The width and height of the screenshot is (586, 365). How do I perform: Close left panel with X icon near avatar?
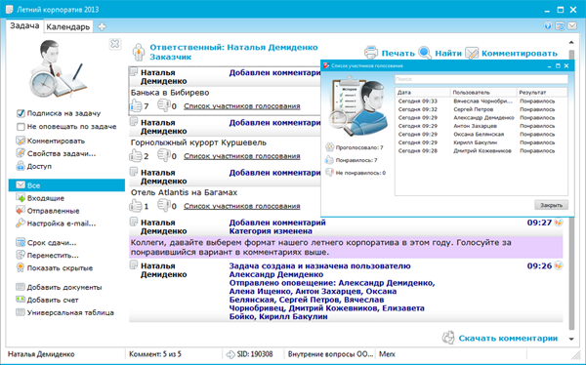pyautogui.click(x=115, y=44)
